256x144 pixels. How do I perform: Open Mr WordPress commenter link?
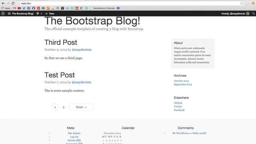click(x=180, y=133)
